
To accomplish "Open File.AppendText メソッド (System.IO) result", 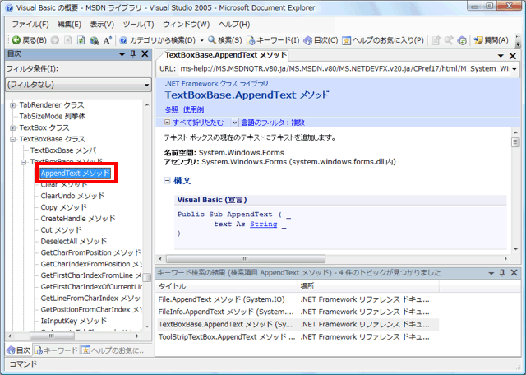I will pyautogui.click(x=221, y=299).
